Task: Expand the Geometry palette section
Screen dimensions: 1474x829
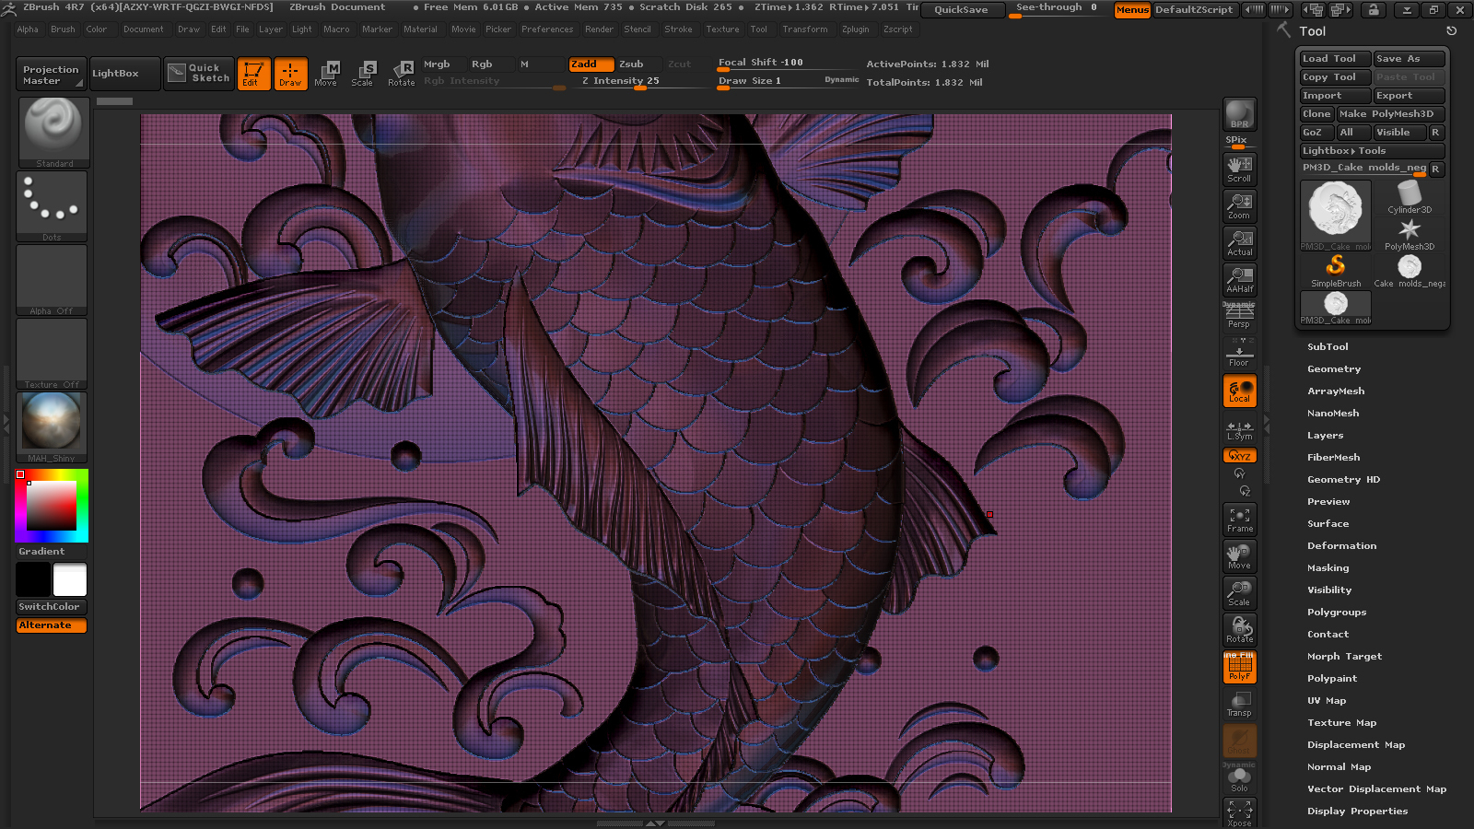Action: coord(1334,369)
